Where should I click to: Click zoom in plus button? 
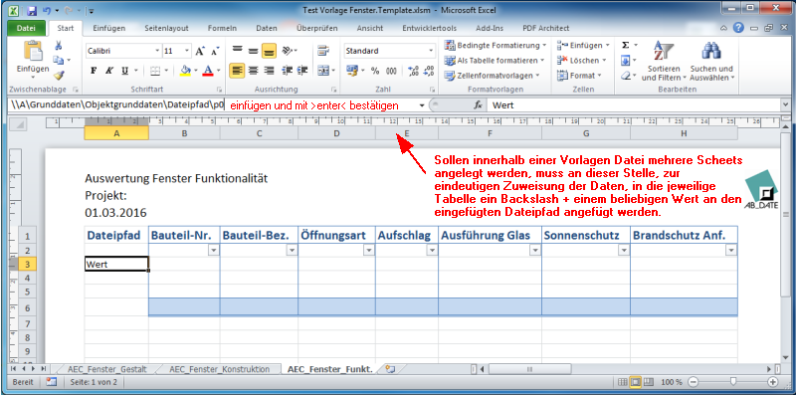point(773,382)
